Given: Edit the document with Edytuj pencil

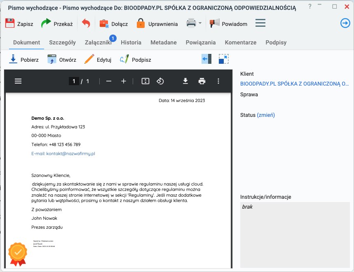Looking at the screenshot, I should (98, 60).
